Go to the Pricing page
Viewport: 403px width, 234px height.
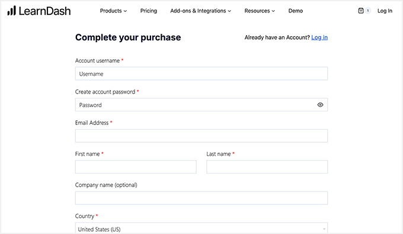tap(149, 11)
